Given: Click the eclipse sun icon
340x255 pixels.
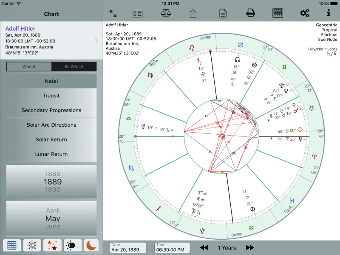Looking at the screenshot, I should (72, 245).
